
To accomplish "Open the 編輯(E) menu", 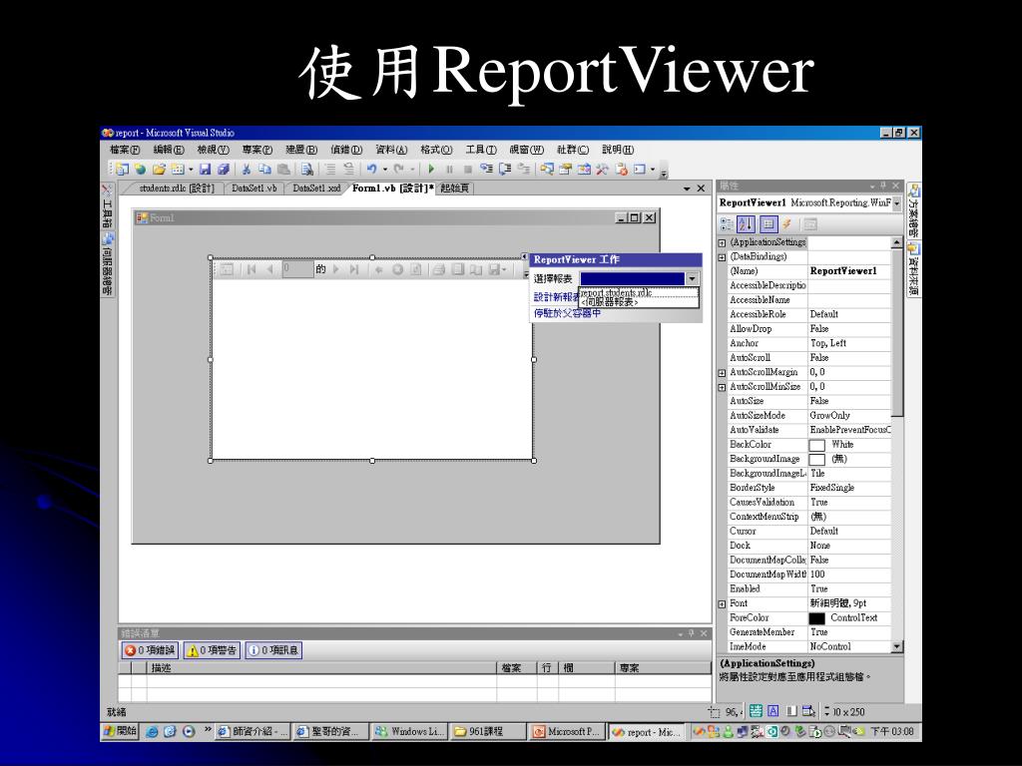I will pyautogui.click(x=168, y=150).
